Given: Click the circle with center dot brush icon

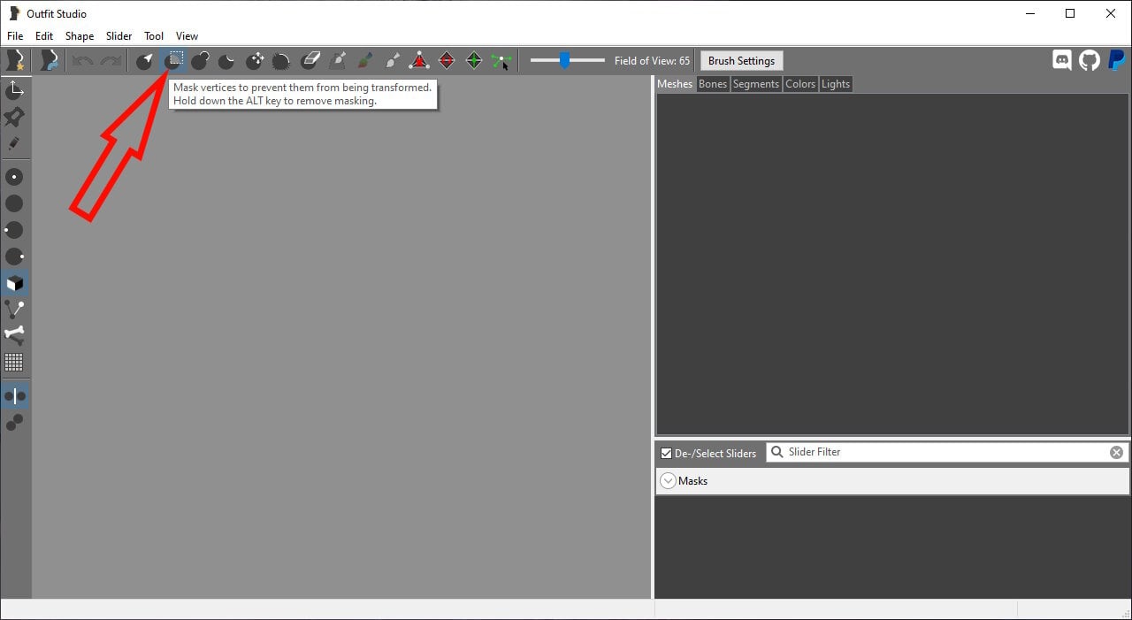Looking at the screenshot, I should point(14,177).
